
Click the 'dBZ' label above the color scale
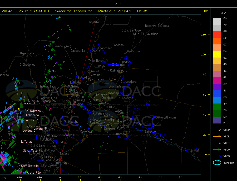(x=223, y=13)
